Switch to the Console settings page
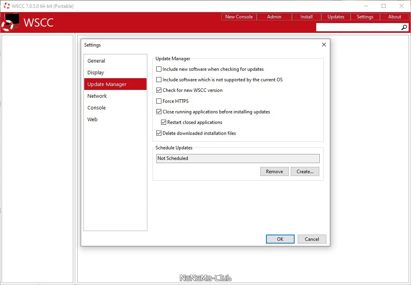411x285 pixels. pyautogui.click(x=115, y=108)
